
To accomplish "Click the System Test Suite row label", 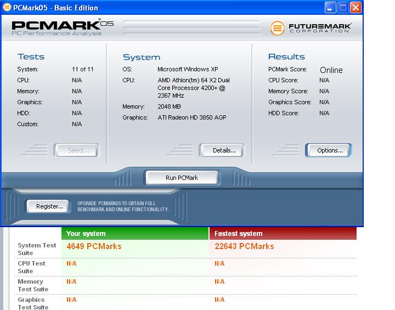I will point(37,249).
